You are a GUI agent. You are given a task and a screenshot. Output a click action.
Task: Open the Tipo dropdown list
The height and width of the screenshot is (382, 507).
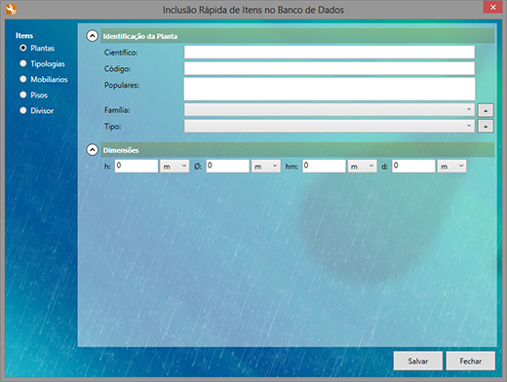point(330,126)
